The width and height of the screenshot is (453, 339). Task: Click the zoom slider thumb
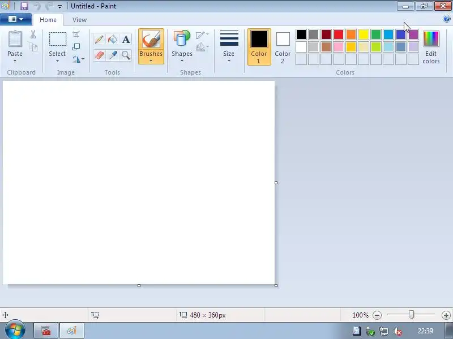pyautogui.click(x=412, y=315)
